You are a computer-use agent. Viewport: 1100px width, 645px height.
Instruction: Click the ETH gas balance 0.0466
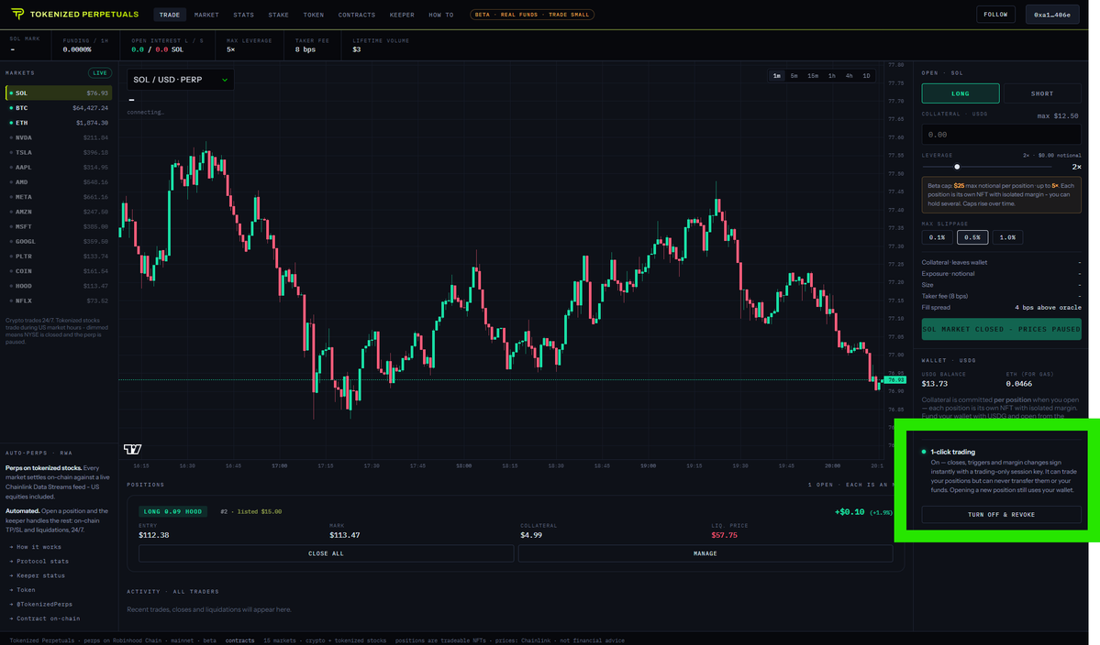pos(1019,384)
